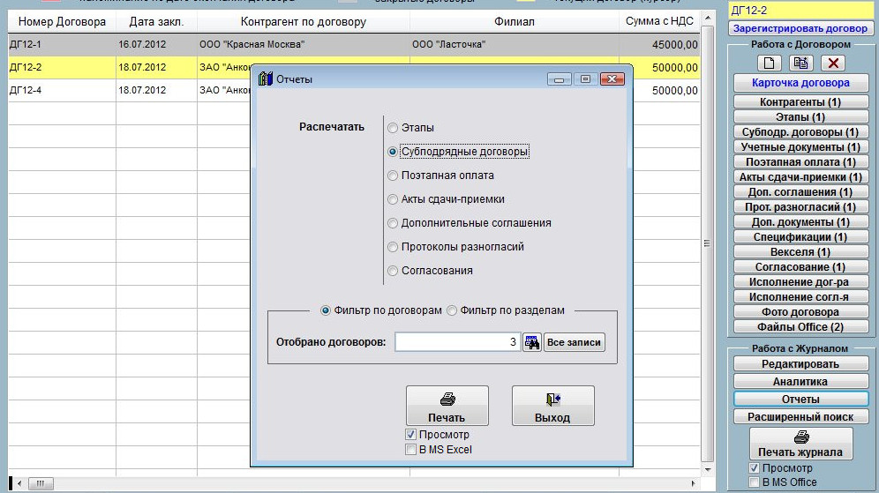
Task: Toggle the В MS Excel checkbox
Action: click(410, 449)
